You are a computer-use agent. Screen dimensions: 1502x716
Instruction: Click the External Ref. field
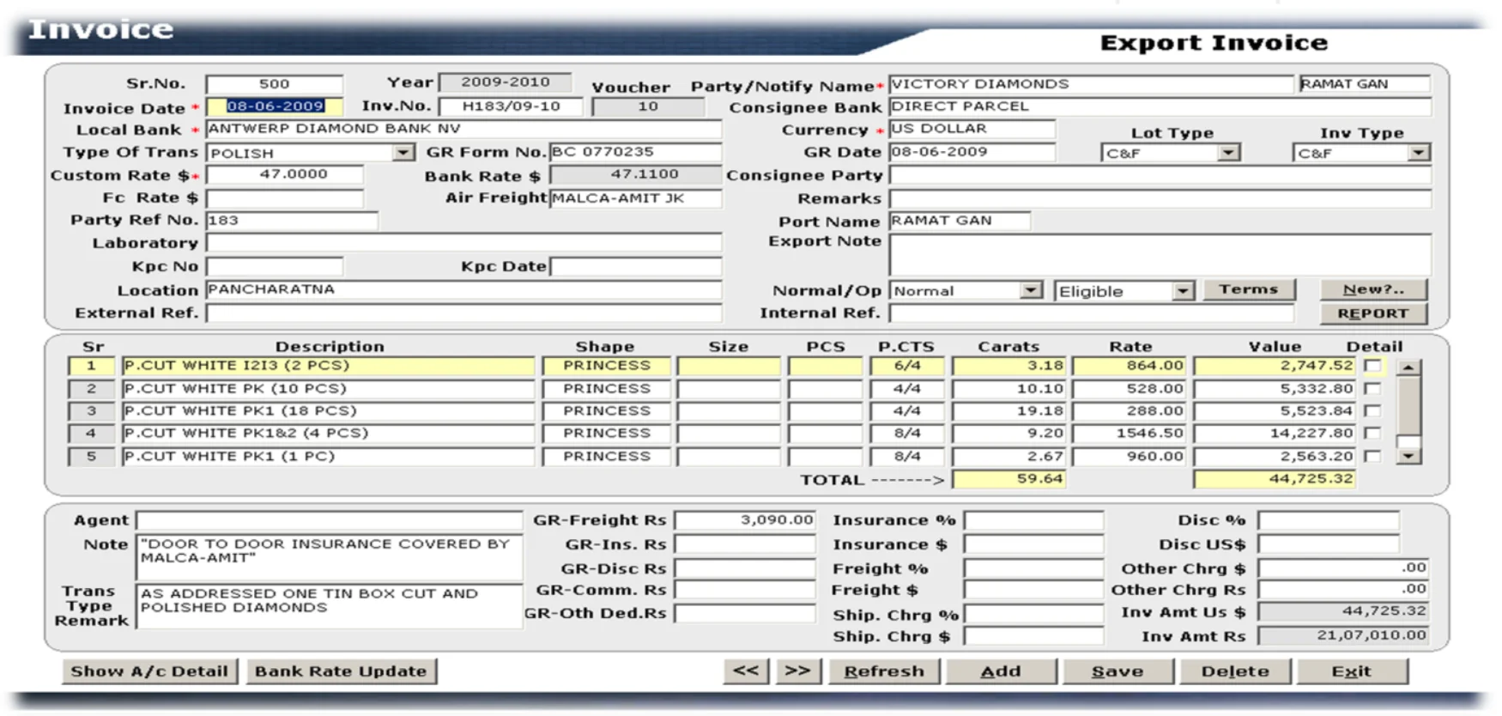463,313
